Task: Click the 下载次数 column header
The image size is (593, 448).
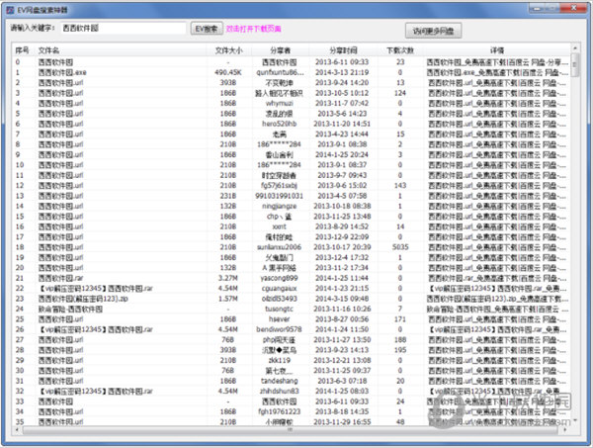Action: coord(400,49)
